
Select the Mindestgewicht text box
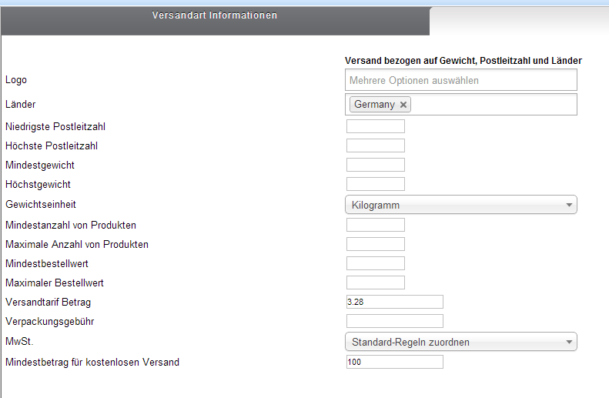375,165
